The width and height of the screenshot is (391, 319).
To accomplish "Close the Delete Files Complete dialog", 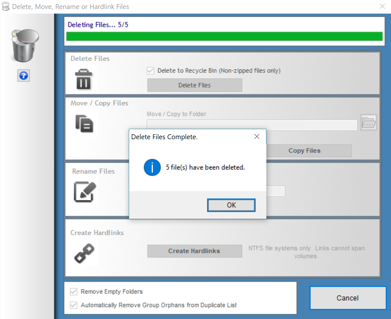I will (257, 137).
